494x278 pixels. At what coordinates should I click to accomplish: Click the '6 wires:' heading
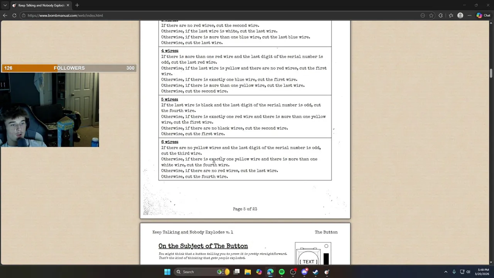click(170, 142)
